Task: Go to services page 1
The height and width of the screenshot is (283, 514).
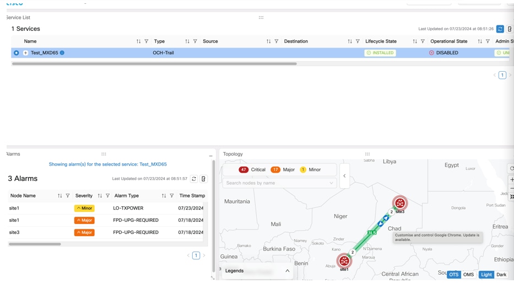Action: click(502, 75)
